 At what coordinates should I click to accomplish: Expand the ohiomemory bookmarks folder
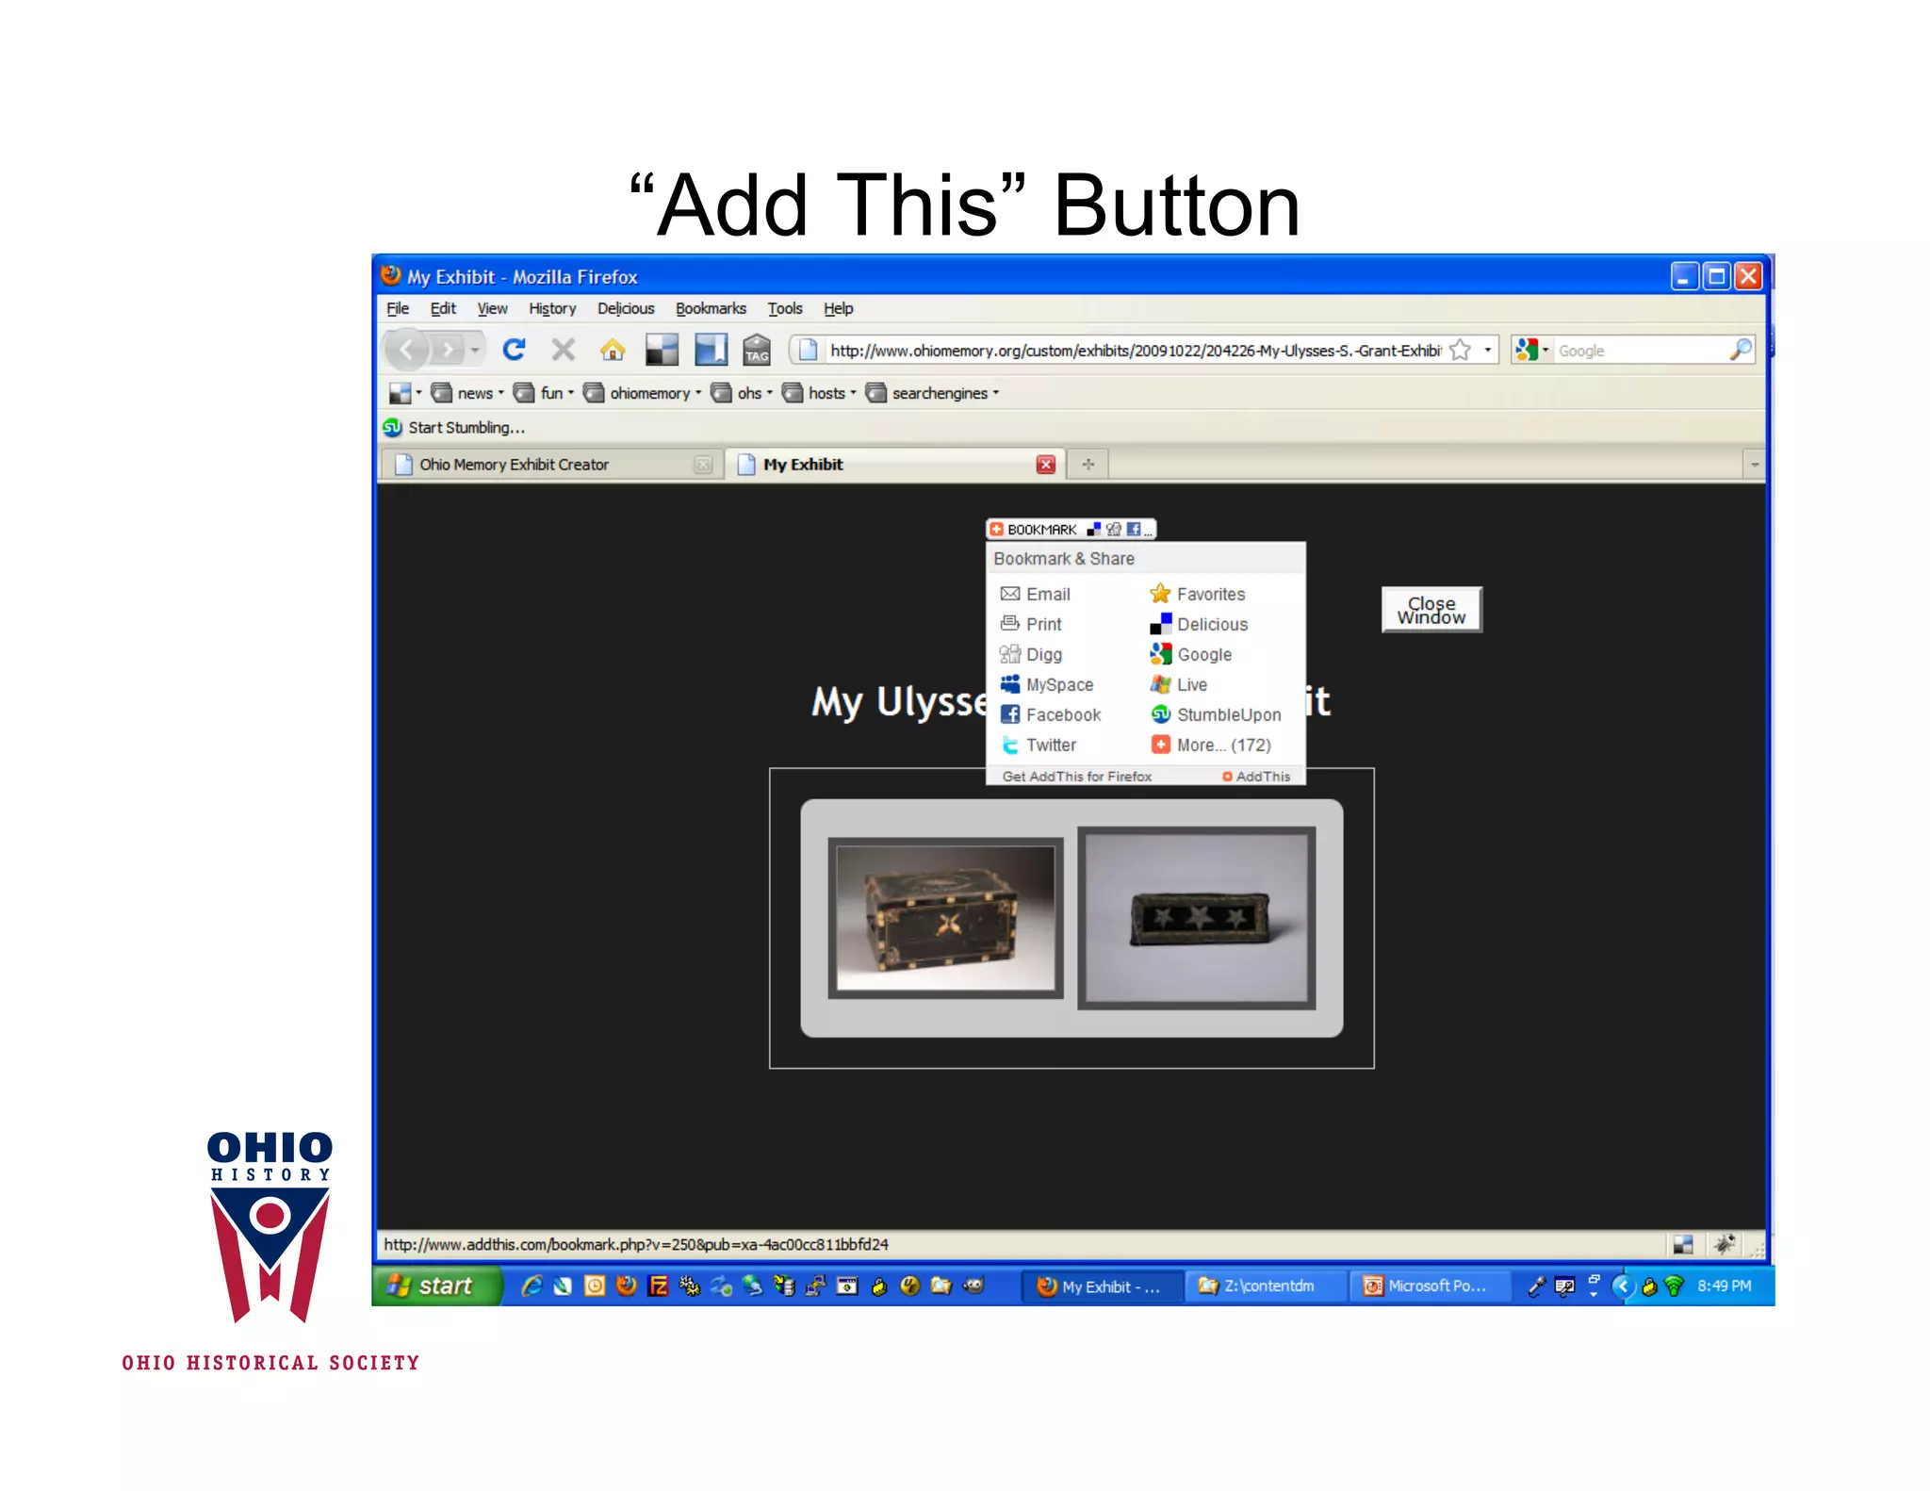click(x=643, y=393)
